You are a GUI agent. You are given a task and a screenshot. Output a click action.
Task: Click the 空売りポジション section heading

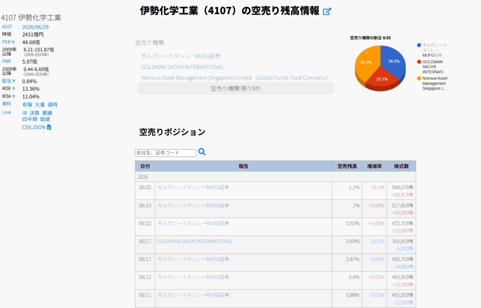[172, 132]
